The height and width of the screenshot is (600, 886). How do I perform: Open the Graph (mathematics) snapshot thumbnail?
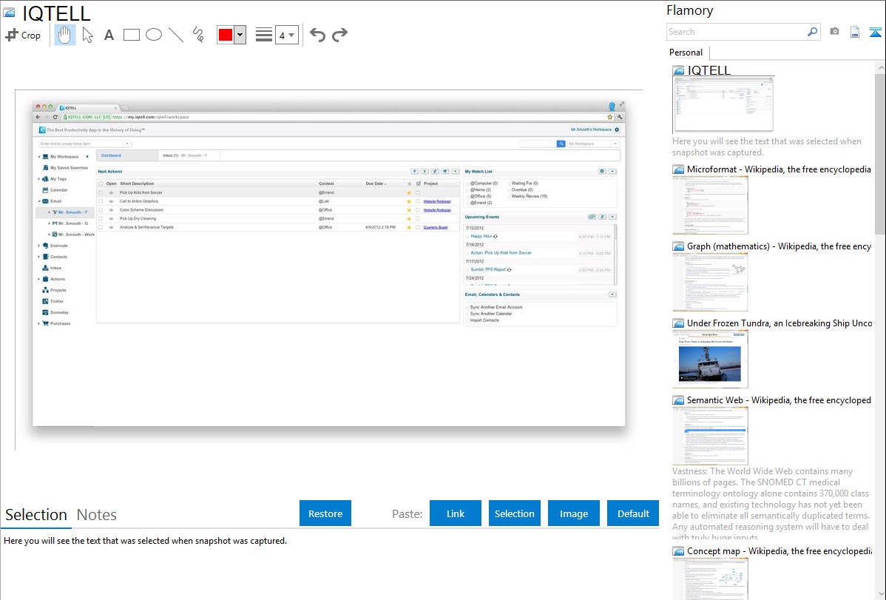(x=710, y=282)
